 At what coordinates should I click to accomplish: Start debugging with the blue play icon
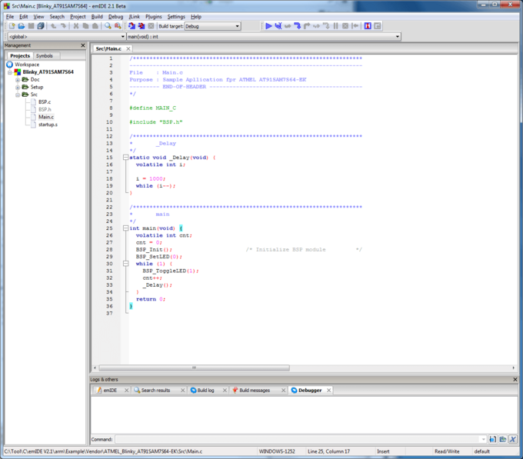pyautogui.click(x=268, y=26)
